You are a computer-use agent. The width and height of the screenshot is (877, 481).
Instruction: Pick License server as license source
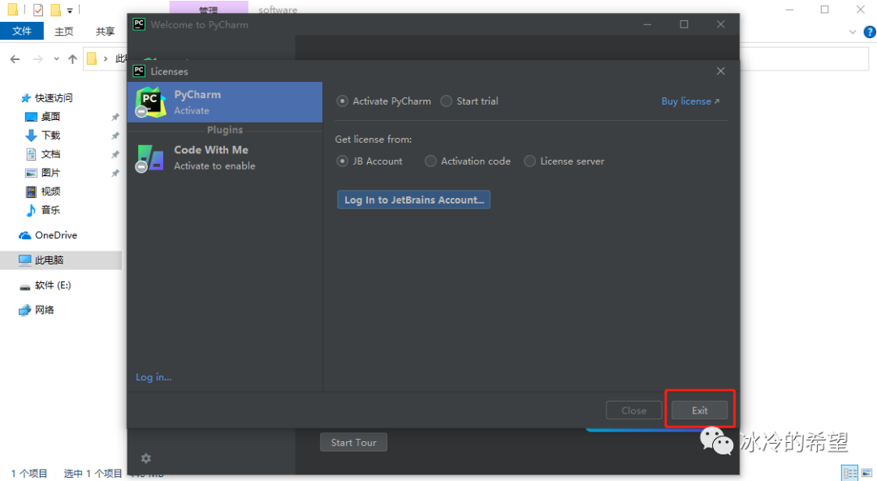tap(529, 161)
